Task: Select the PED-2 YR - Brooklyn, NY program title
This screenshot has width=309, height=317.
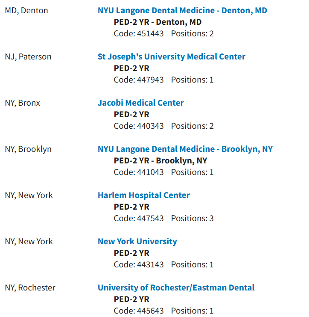Action: click(160, 161)
